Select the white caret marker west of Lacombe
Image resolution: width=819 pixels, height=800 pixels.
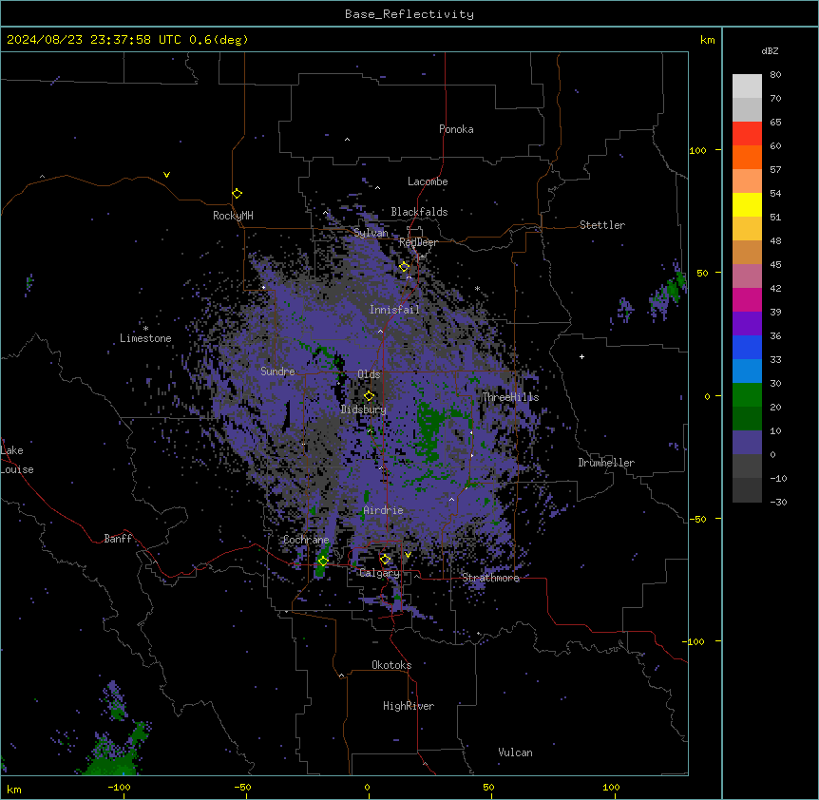[x=377, y=187]
